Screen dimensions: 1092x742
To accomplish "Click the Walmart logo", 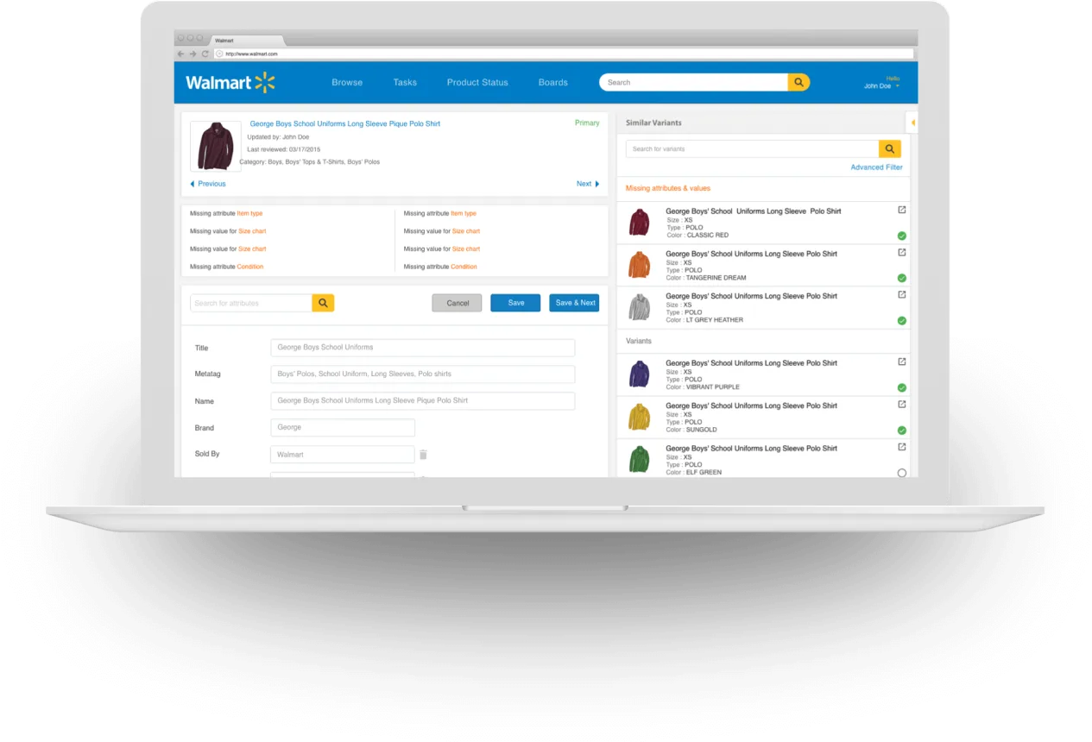I will 230,83.
